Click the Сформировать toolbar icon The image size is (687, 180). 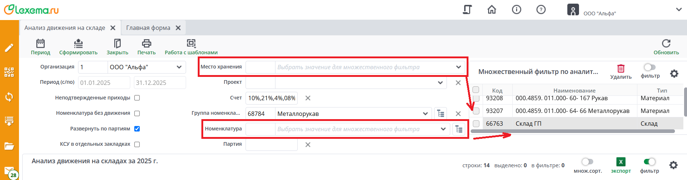click(x=78, y=44)
